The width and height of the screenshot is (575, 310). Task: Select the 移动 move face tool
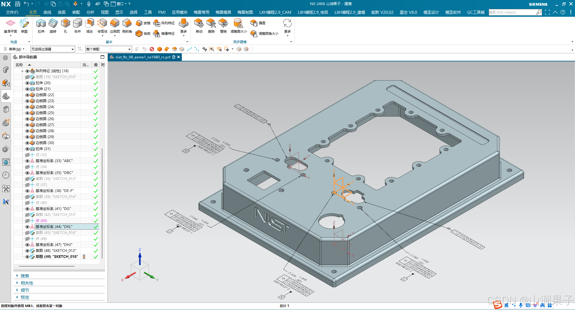[x=199, y=26]
